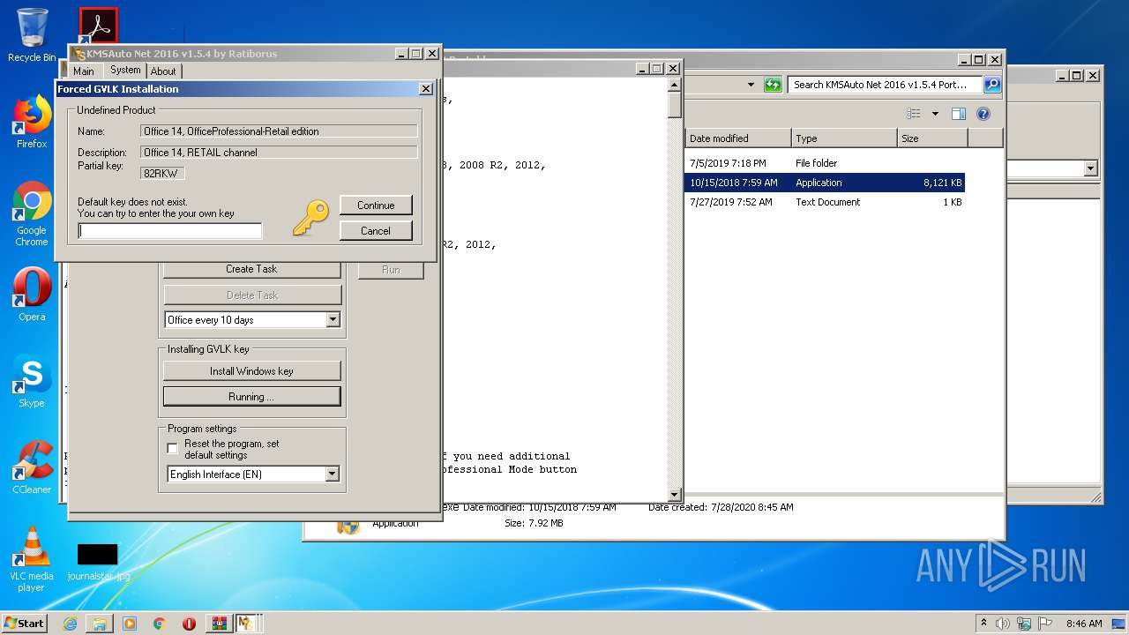Show hidden tray icons arrow

click(x=983, y=623)
